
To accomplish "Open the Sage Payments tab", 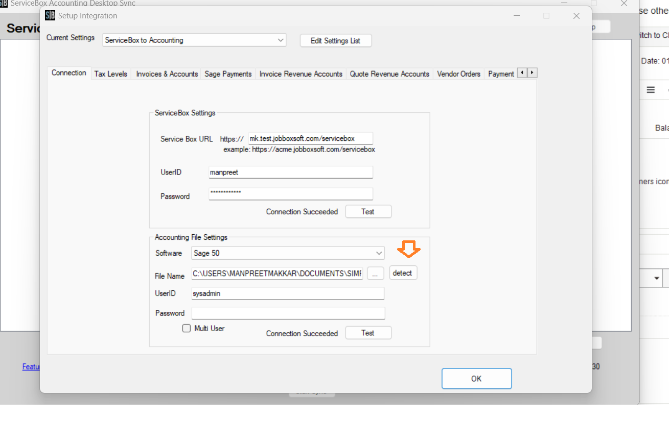I will pyautogui.click(x=228, y=74).
